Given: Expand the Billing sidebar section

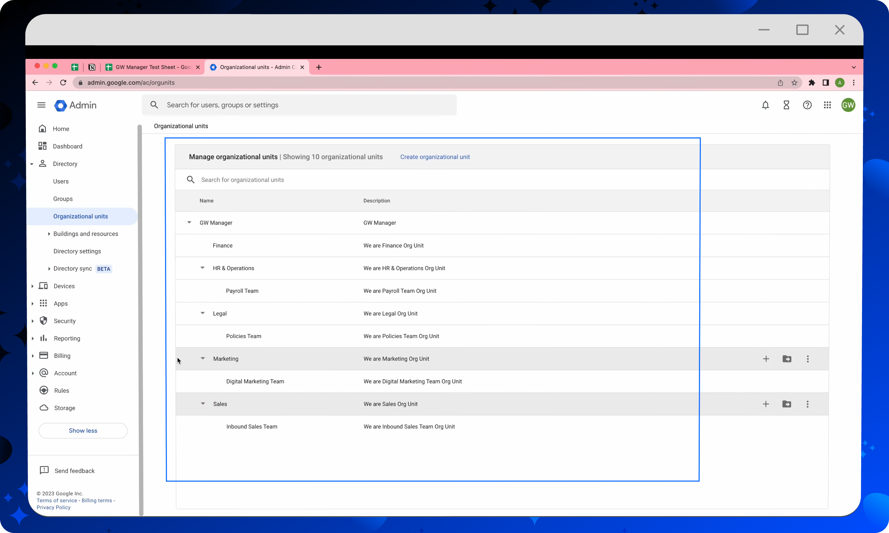Looking at the screenshot, I should (33, 356).
